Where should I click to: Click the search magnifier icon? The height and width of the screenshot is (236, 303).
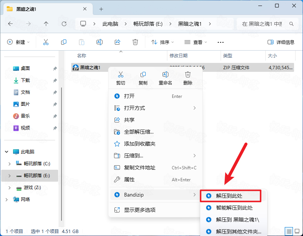point(291,24)
